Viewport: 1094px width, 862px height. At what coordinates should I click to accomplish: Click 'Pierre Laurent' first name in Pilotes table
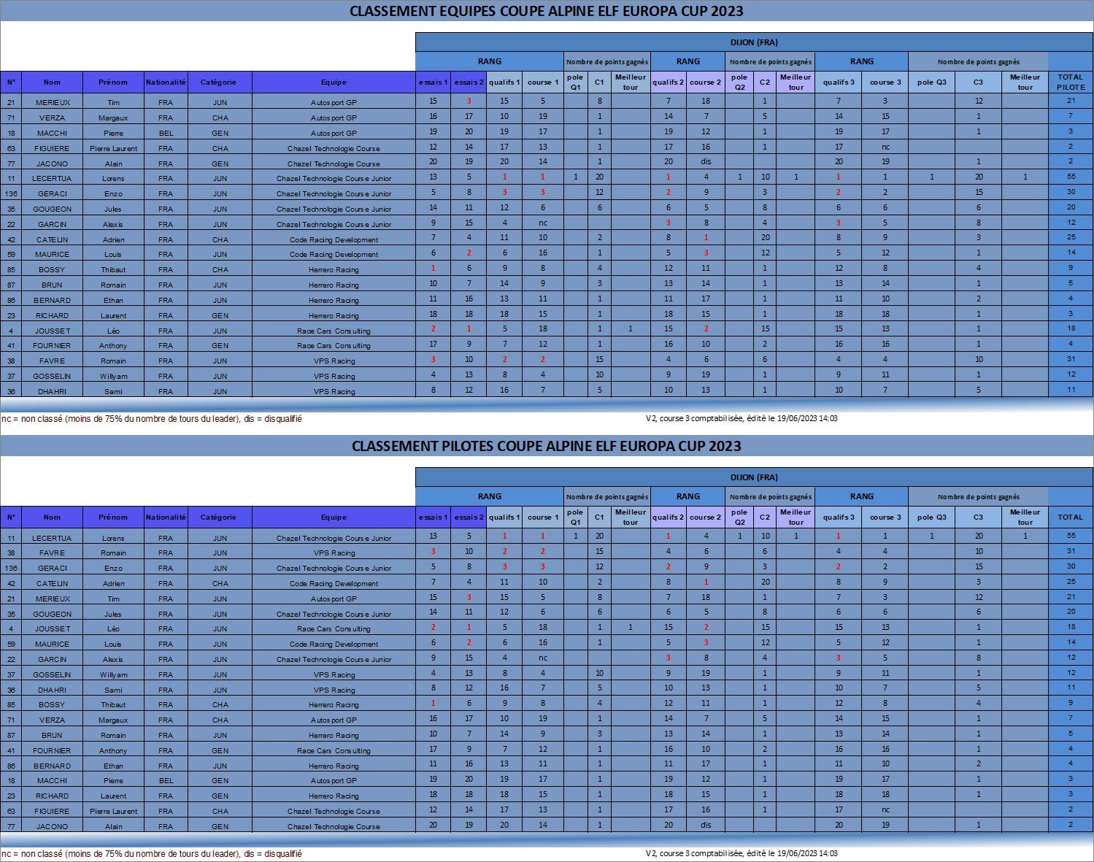[x=113, y=811]
